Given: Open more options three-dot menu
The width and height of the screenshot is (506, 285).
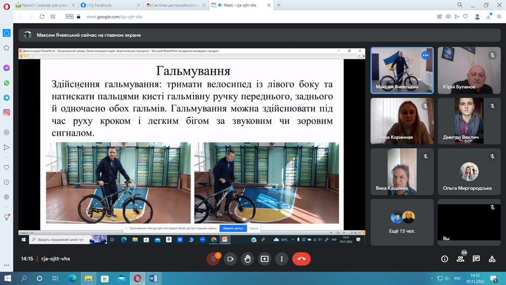Looking at the screenshot, I should pyautogui.click(x=282, y=259).
